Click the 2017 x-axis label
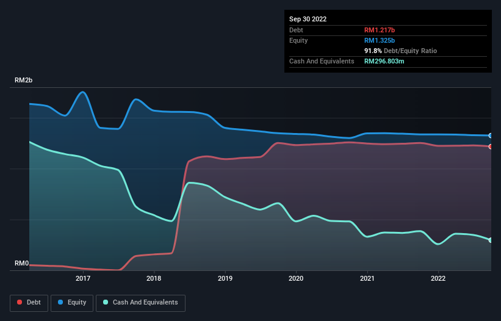Screen dimensions: 501x321 (83, 278)
